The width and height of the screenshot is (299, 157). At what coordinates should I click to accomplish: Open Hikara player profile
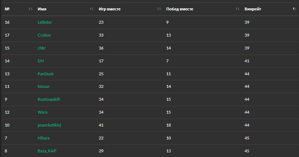(x=44, y=138)
